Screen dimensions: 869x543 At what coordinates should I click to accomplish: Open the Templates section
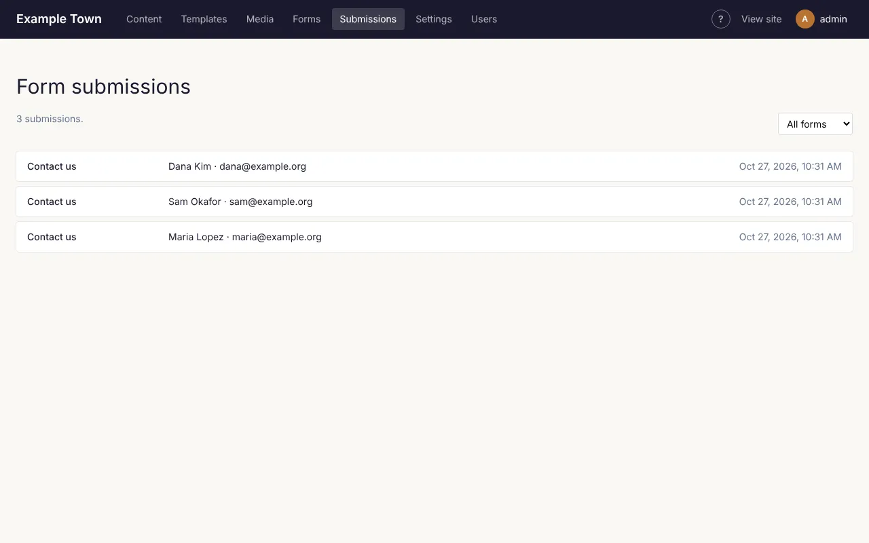(204, 19)
